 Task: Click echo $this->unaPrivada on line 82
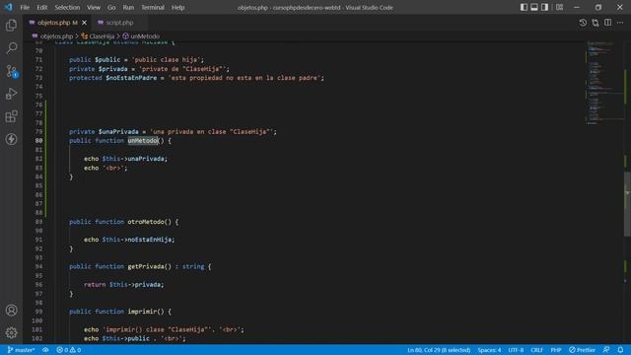point(125,159)
